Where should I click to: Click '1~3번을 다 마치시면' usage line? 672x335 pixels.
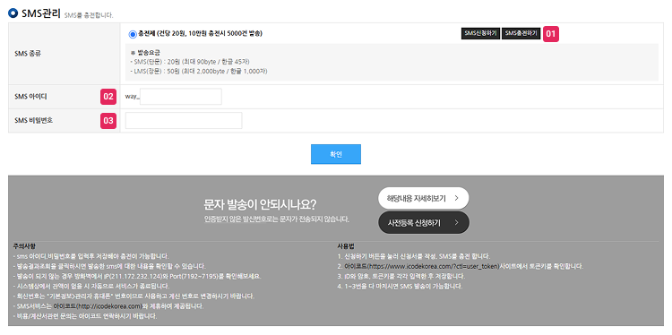click(400, 286)
